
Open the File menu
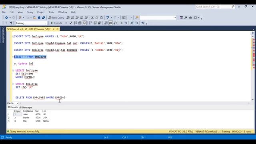pyautogui.click(x=4, y=12)
